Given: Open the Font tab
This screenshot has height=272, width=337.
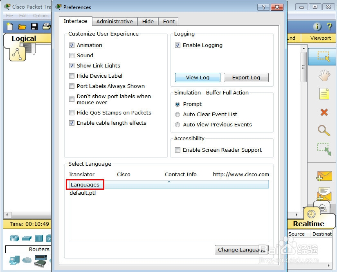Looking at the screenshot, I should [169, 22].
